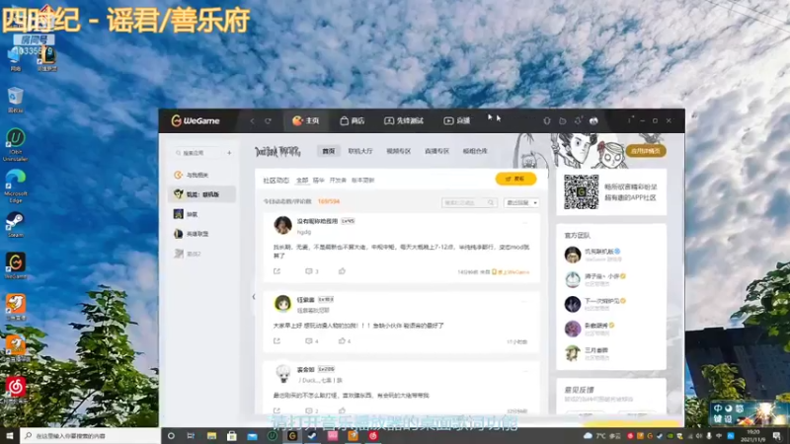Open user avatar in WeGame header
The height and width of the screenshot is (444, 790).
point(593,120)
